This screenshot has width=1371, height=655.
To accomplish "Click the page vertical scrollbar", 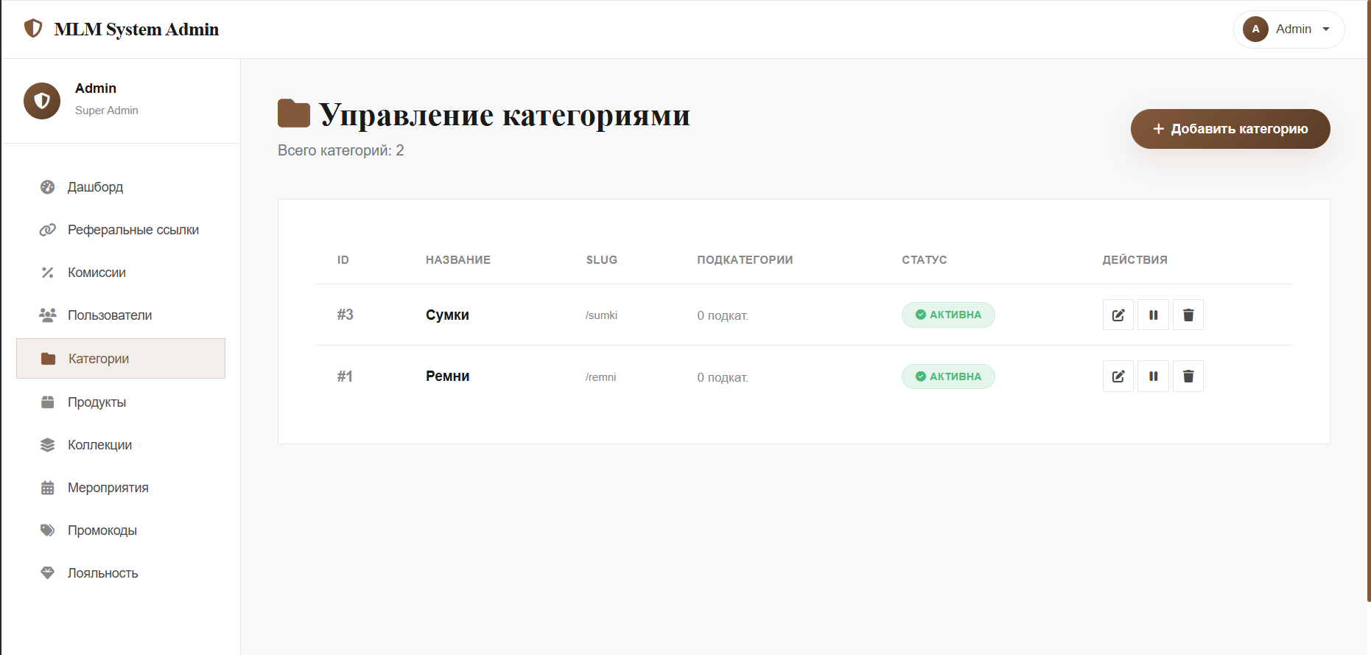I will 1369,301.
